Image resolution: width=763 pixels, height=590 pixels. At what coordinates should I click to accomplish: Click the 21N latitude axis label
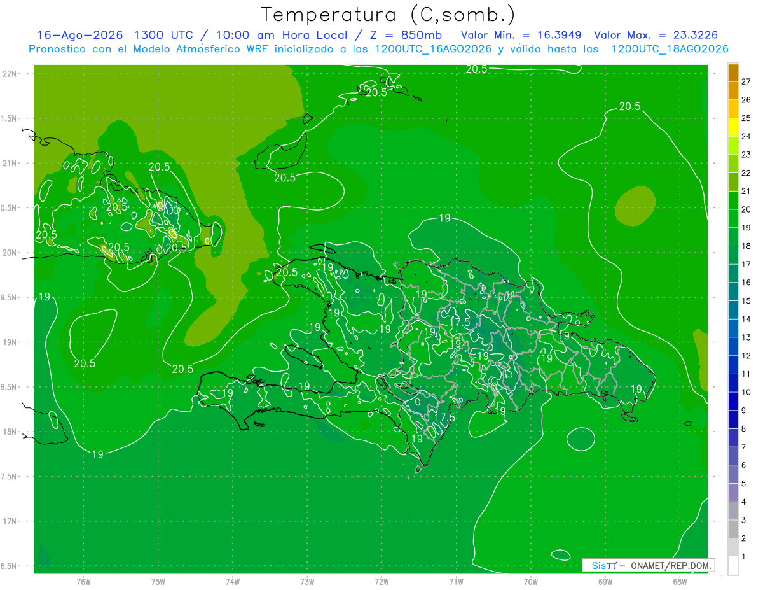click(x=10, y=163)
